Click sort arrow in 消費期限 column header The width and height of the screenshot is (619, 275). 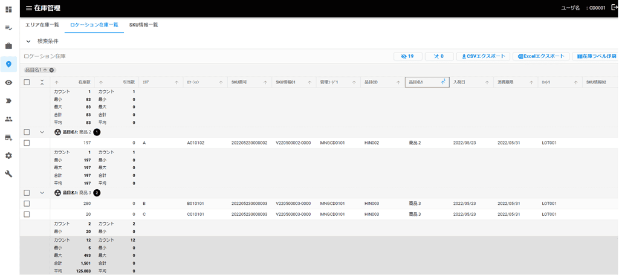coord(531,82)
